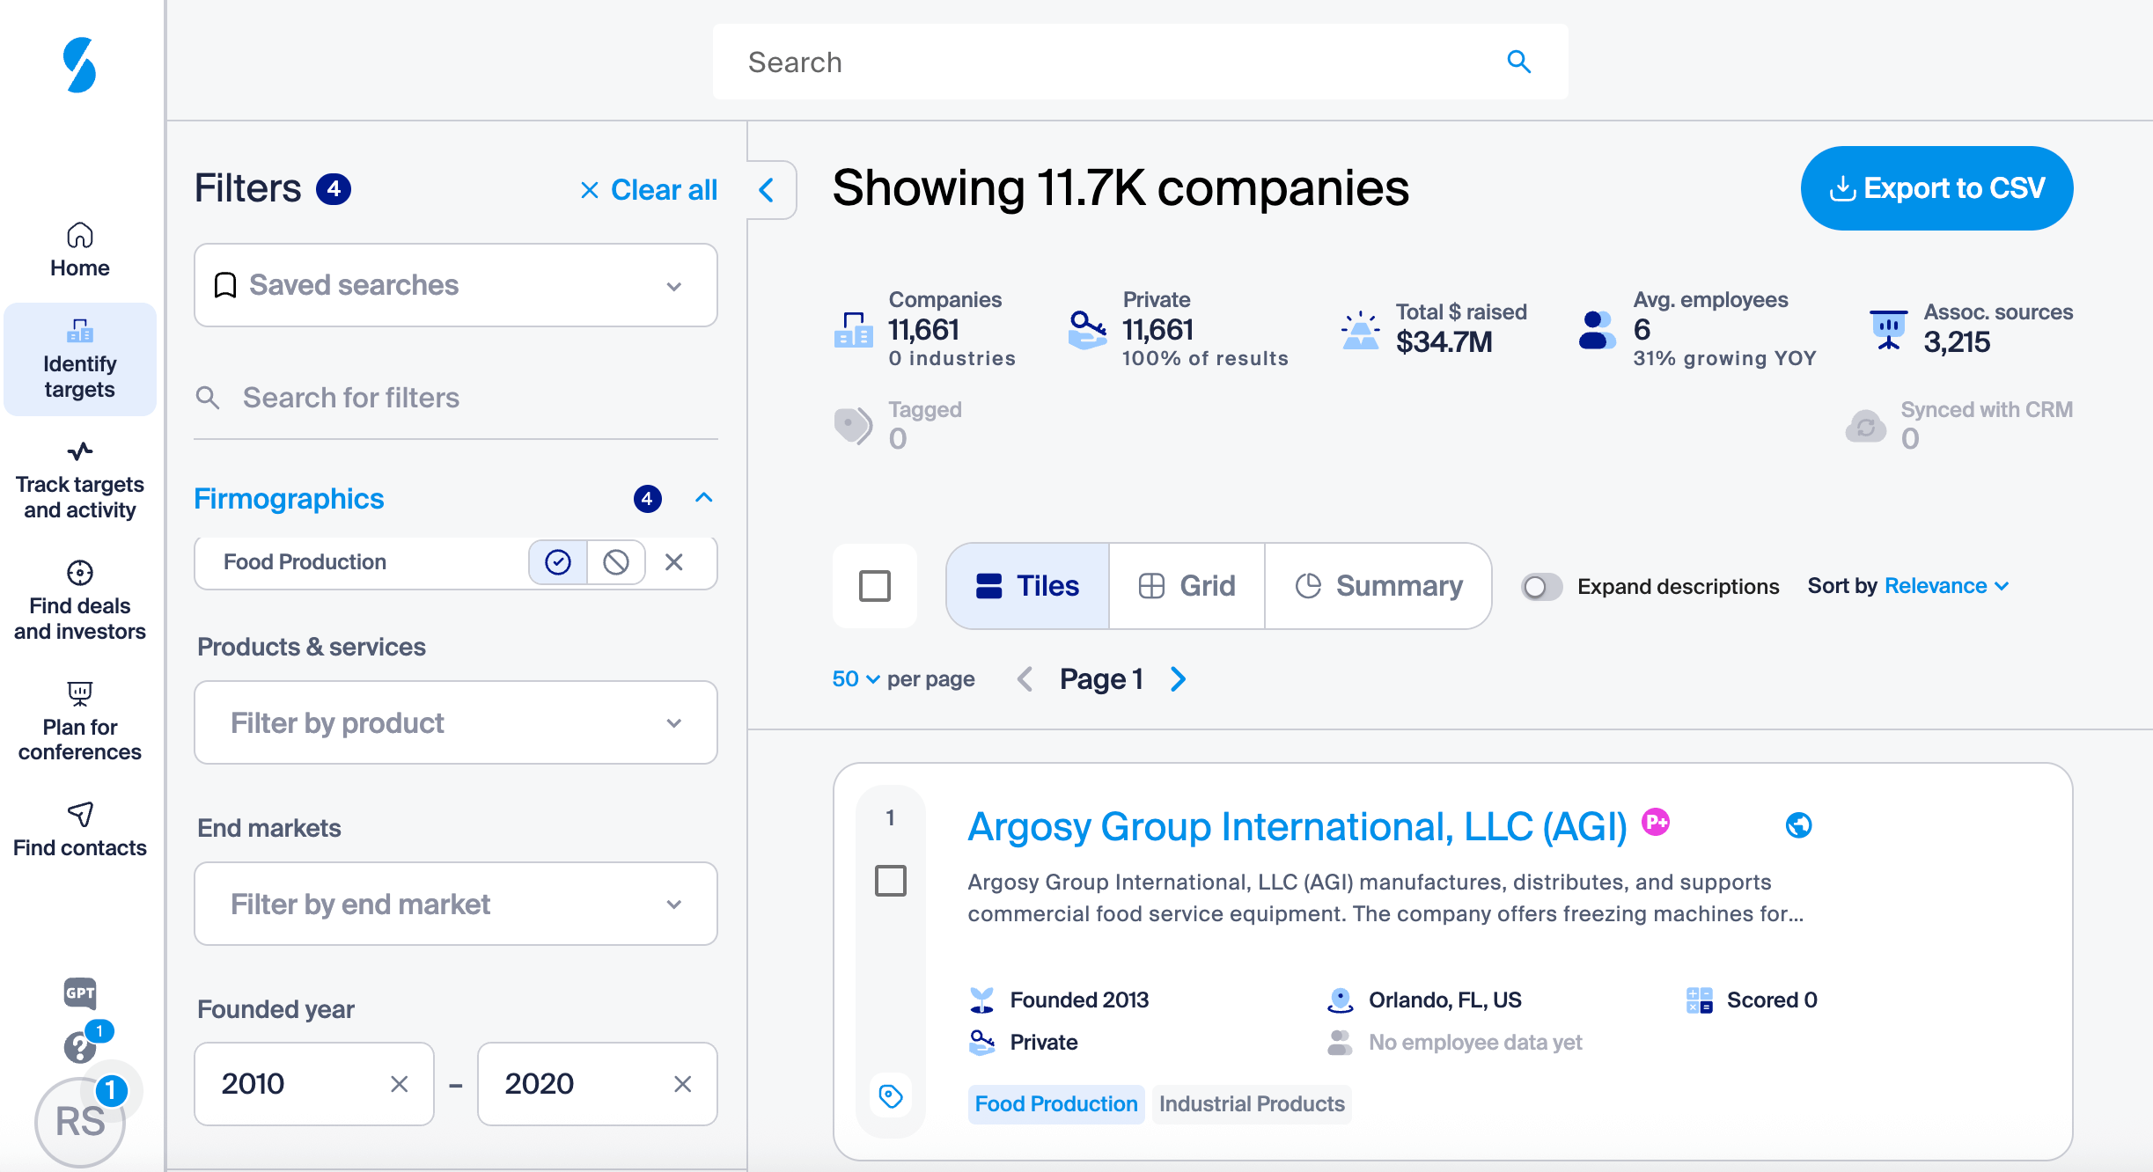Open the Filter by end market dropdown
Viewport: 2153px width, 1172px height.
pyautogui.click(x=455, y=904)
